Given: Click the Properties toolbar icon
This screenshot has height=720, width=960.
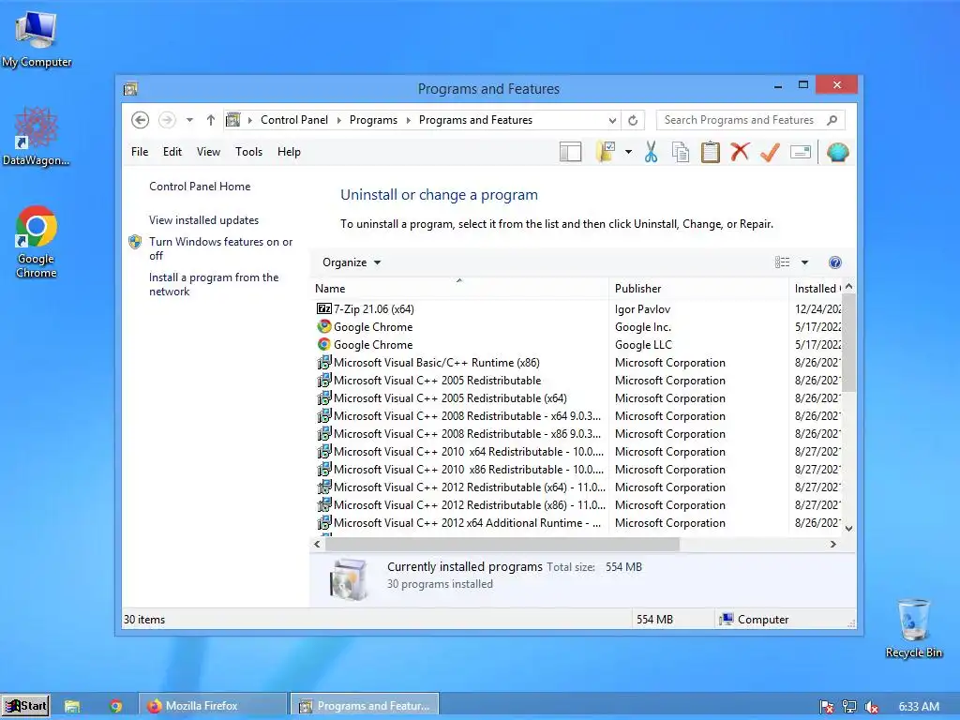Looking at the screenshot, I should pyautogui.click(x=801, y=152).
